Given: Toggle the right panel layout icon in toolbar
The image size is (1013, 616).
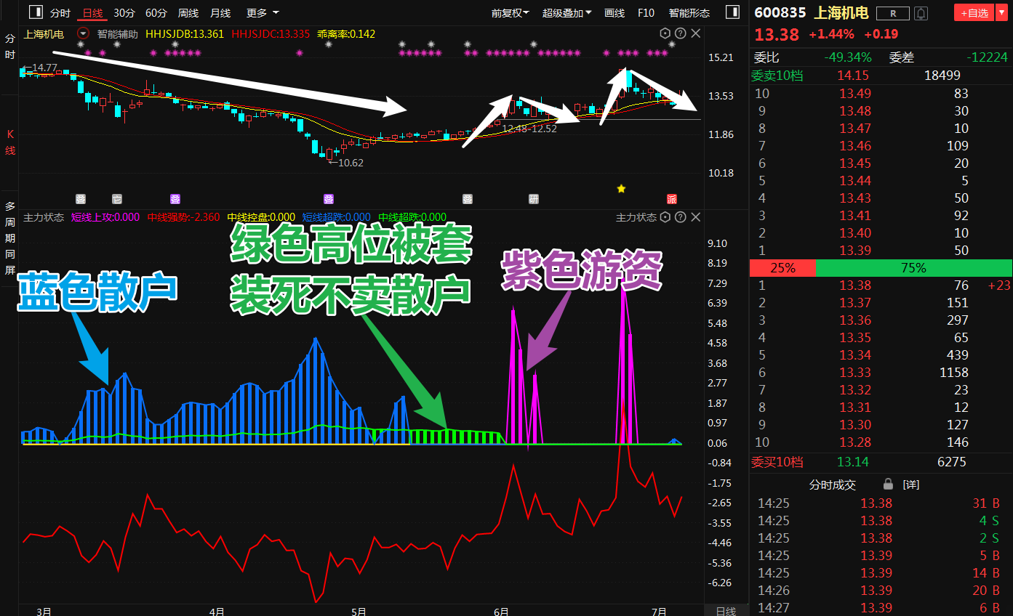Looking at the screenshot, I should [732, 12].
